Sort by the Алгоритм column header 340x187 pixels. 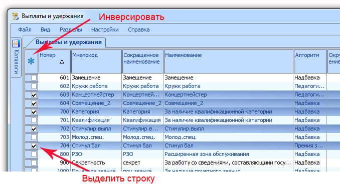coord(310,61)
